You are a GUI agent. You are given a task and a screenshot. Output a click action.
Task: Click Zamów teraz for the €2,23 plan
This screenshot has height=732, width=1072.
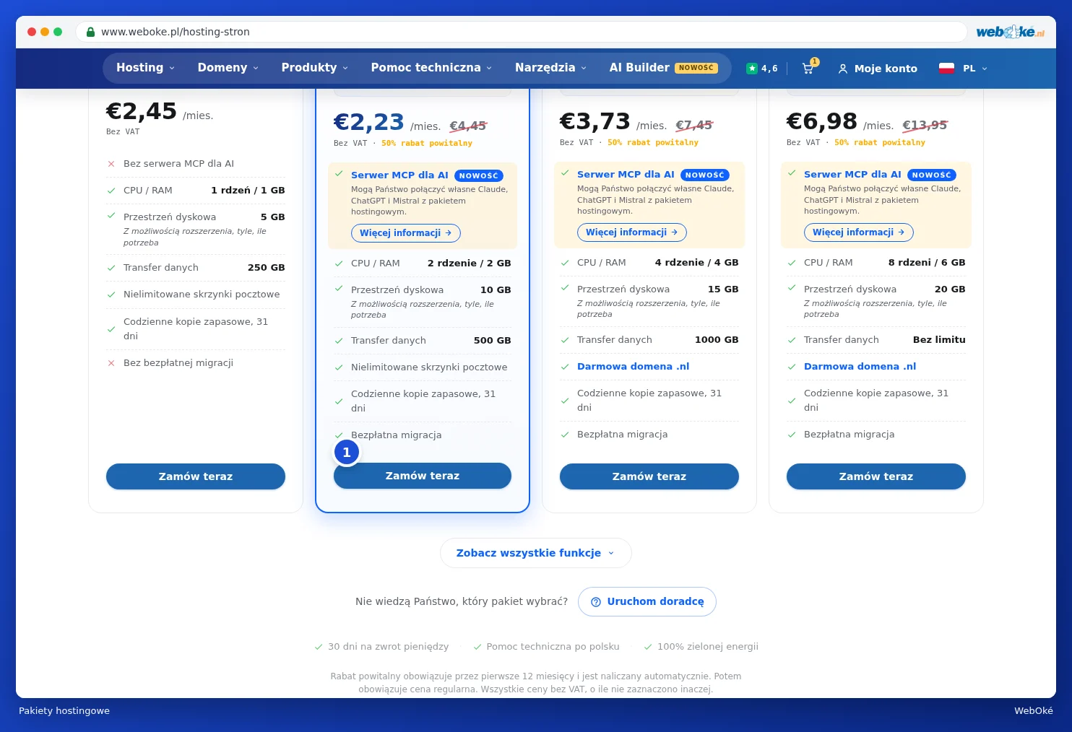click(x=423, y=476)
